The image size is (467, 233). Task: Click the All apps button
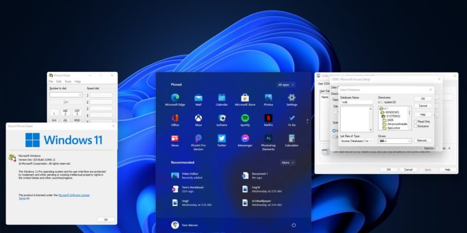point(286,85)
